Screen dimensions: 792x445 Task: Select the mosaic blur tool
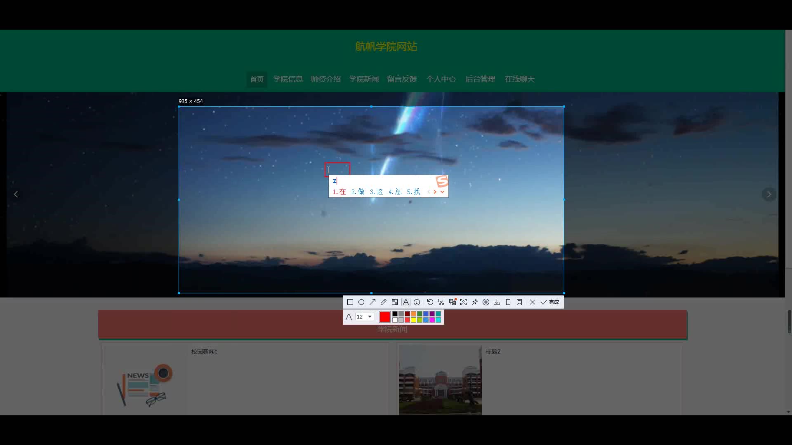tap(395, 302)
